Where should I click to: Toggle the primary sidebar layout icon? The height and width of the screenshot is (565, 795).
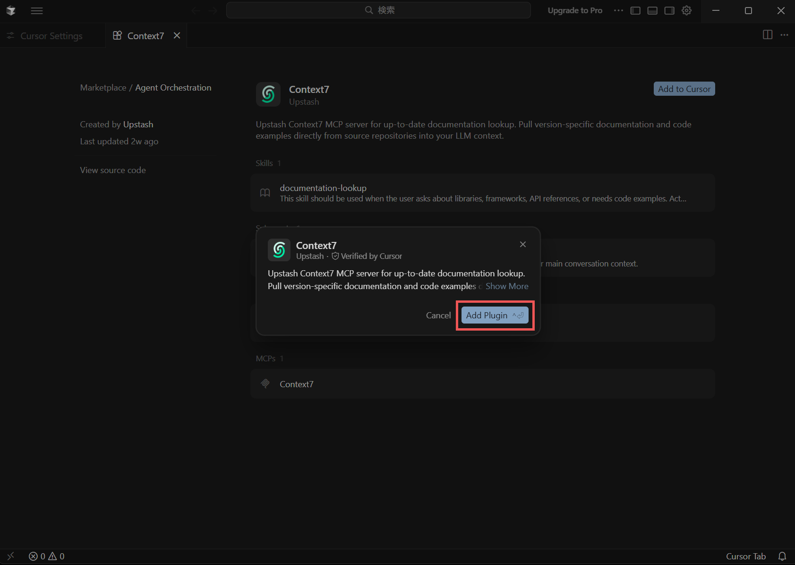point(635,10)
